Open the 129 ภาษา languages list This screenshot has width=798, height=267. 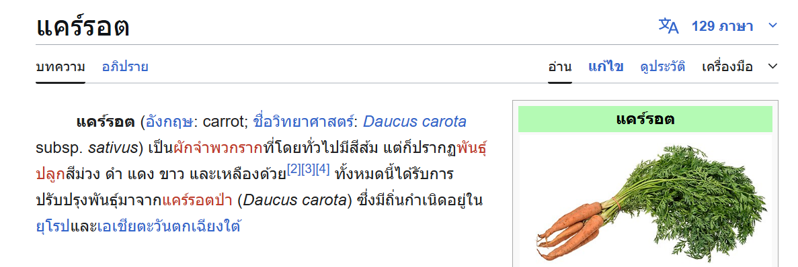pos(722,26)
